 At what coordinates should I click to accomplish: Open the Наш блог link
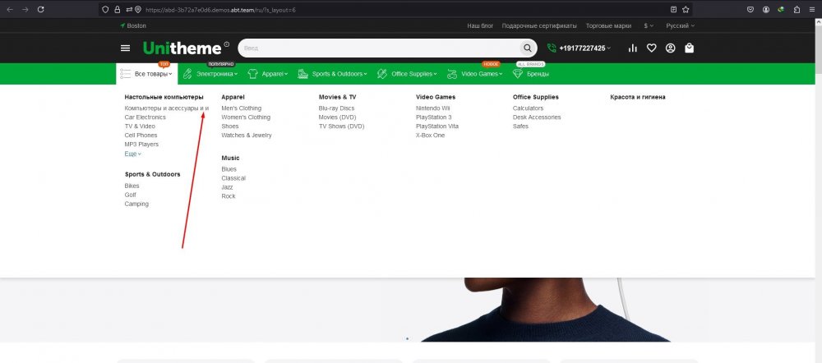coord(480,25)
